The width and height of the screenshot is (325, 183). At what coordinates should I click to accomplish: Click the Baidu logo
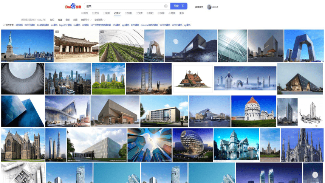pyautogui.click(x=73, y=6)
